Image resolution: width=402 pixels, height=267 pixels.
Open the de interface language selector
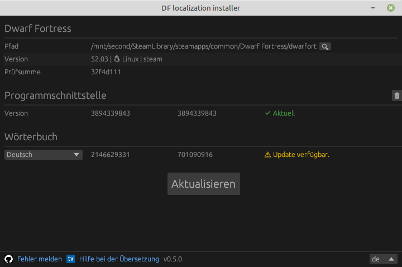click(383, 259)
